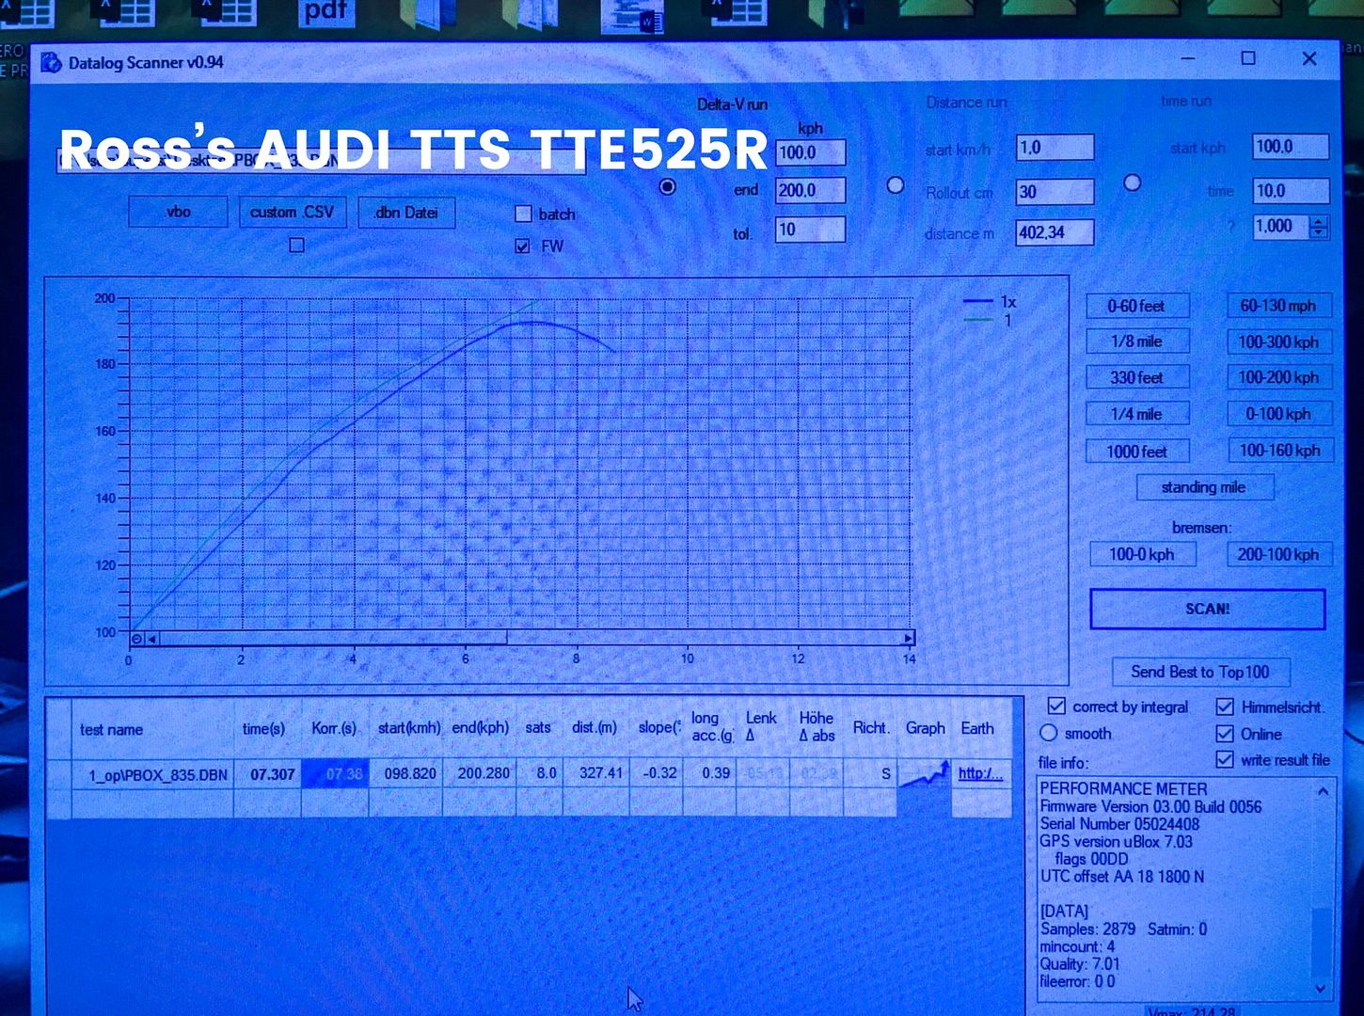Click the chart's left scroll arrow
The width and height of the screenshot is (1364, 1016).
coord(151,639)
